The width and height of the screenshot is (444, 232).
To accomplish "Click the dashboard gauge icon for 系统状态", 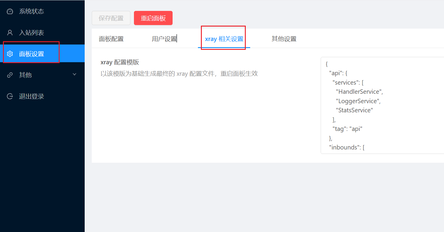I will coord(10,11).
